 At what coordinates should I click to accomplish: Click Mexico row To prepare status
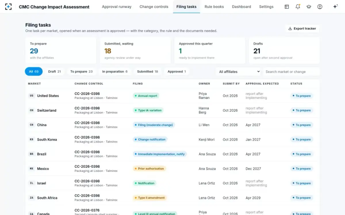(x=302, y=169)
